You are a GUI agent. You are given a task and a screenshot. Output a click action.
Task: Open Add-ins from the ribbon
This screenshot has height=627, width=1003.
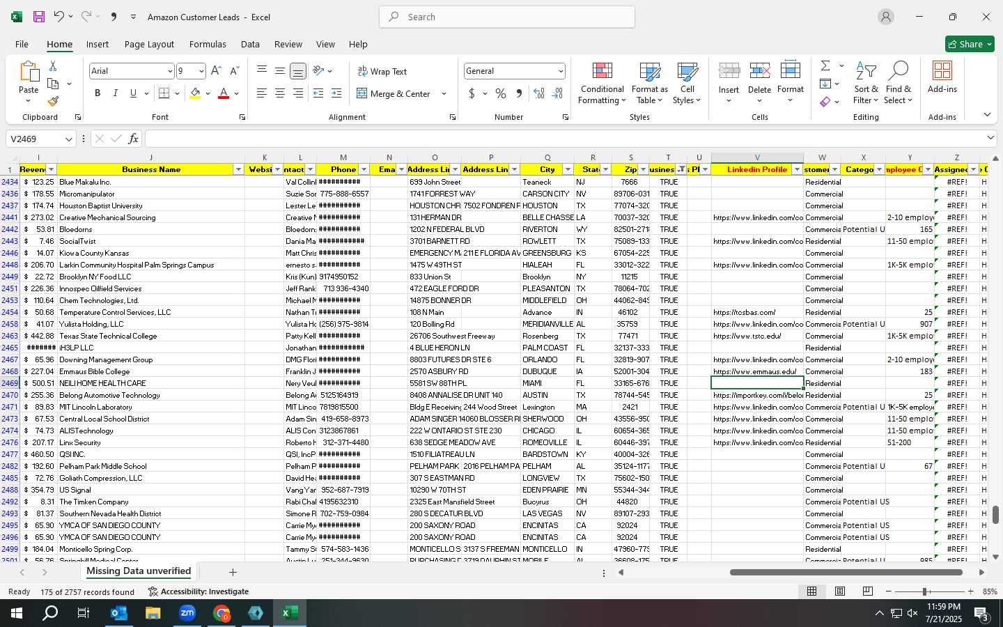(x=942, y=77)
